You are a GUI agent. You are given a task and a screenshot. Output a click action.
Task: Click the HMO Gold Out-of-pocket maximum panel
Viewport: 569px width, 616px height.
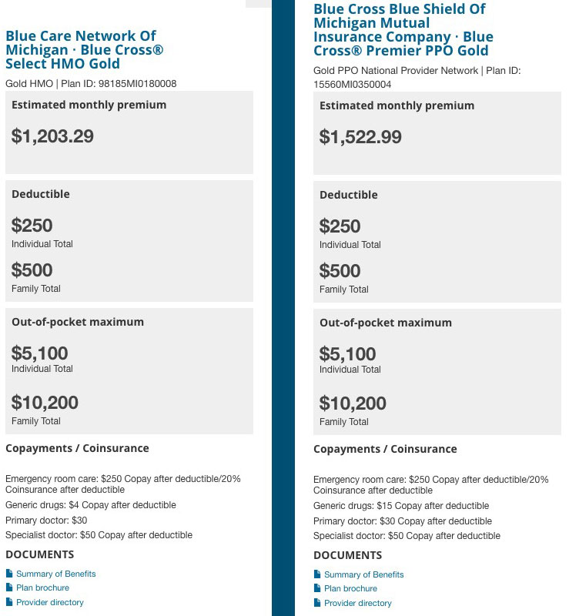click(x=129, y=370)
